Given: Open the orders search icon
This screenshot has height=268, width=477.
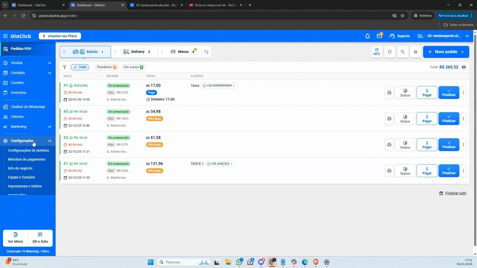Looking at the screenshot, I should 402,52.
